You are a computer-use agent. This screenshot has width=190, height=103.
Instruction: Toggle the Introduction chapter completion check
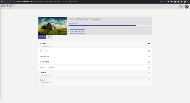click(149, 56)
